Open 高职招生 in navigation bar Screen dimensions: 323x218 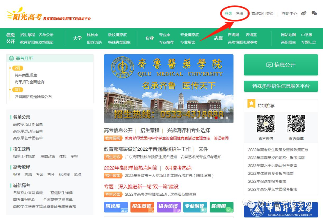(x=288, y=42)
